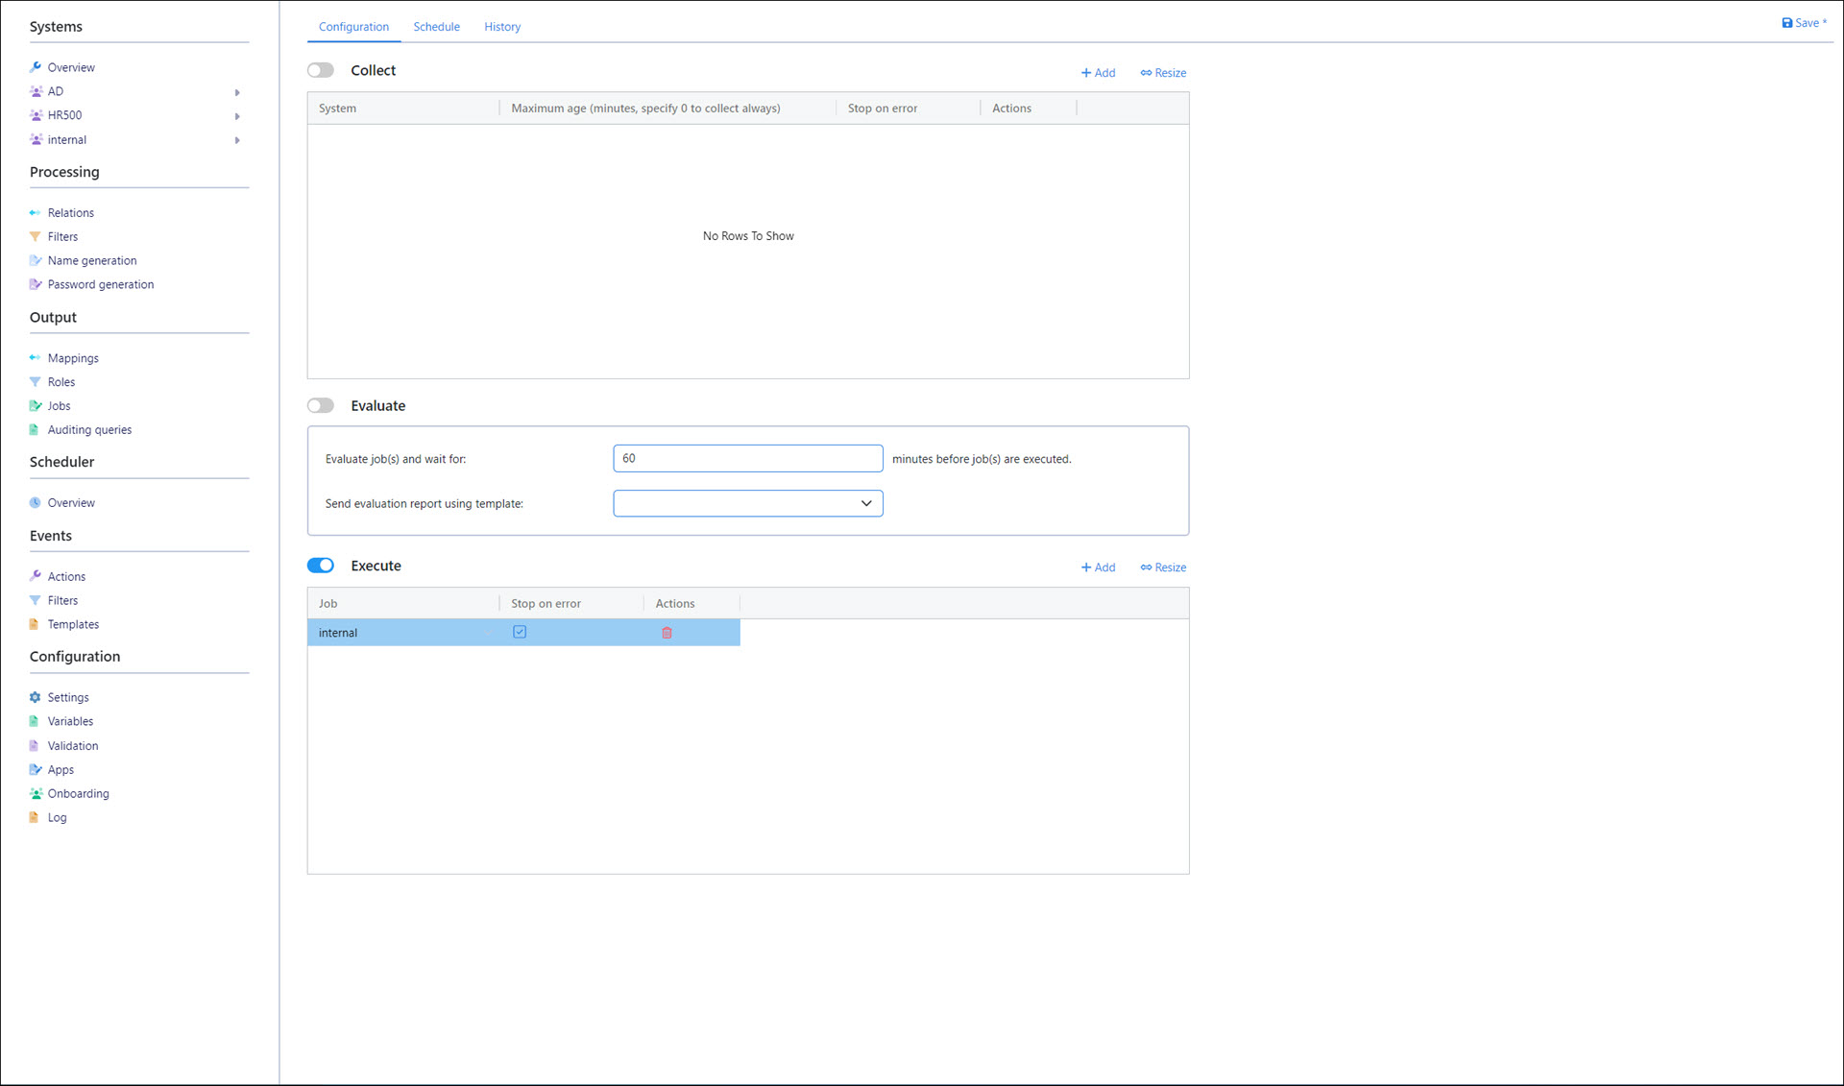Enable the Evaluate toggle switch
This screenshot has height=1086, width=1844.
321,405
